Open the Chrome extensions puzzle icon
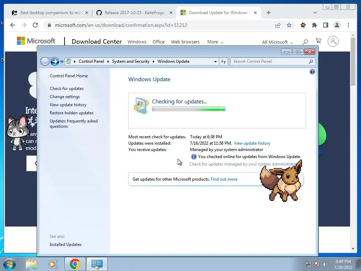 pos(314,25)
